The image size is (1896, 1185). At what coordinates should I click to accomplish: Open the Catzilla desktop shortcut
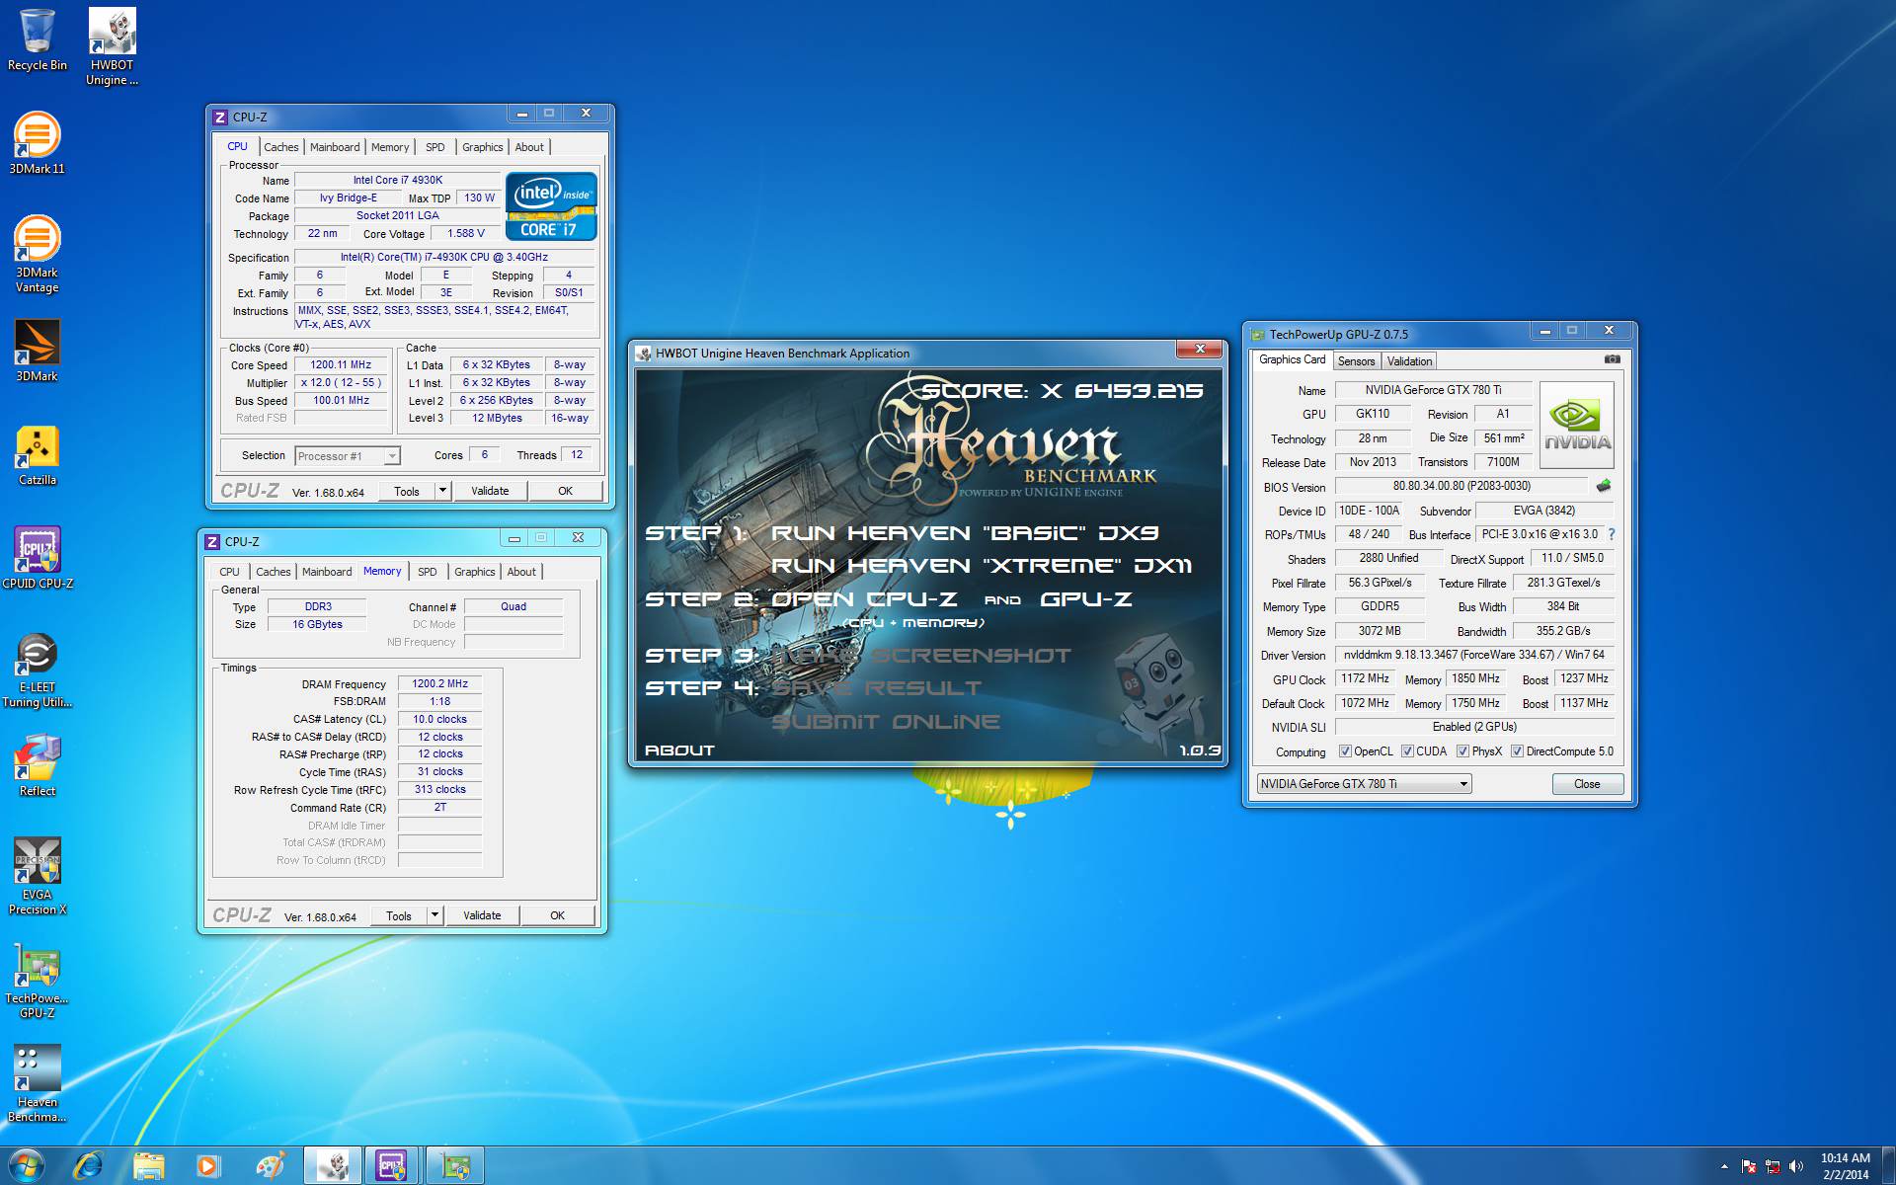[x=37, y=454]
